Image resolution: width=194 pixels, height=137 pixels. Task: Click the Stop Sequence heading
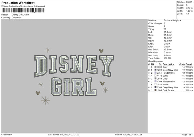[x=156, y=61]
